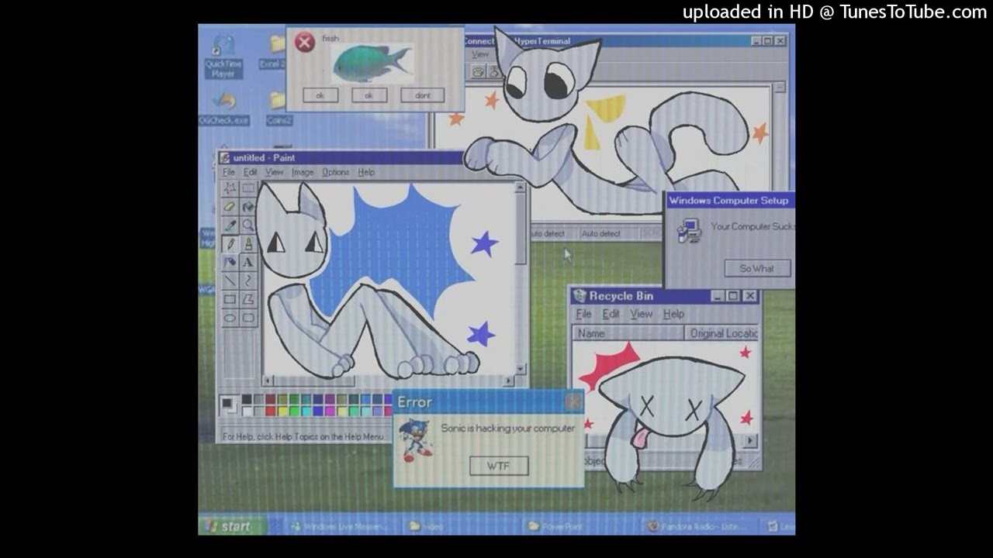This screenshot has height=558, width=993.
Task: Select the Magnifier tool in Paint
Action: click(x=247, y=226)
